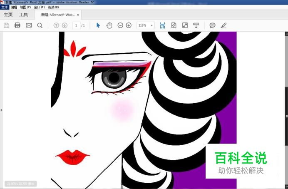The width and height of the screenshot is (288, 189).
Task: Go to next page arrow
Action: click(x=65, y=25)
